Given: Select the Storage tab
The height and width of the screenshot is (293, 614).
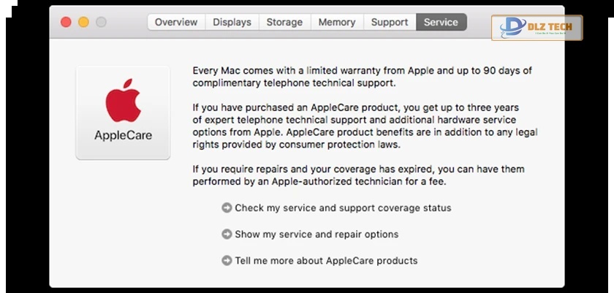Looking at the screenshot, I should pyautogui.click(x=284, y=22).
